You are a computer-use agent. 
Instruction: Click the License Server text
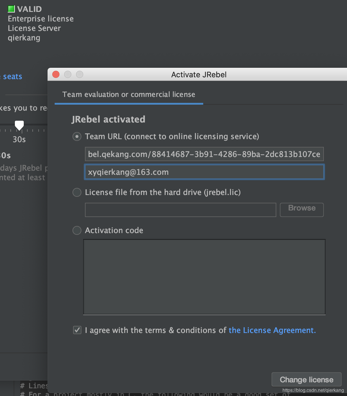[34, 28]
